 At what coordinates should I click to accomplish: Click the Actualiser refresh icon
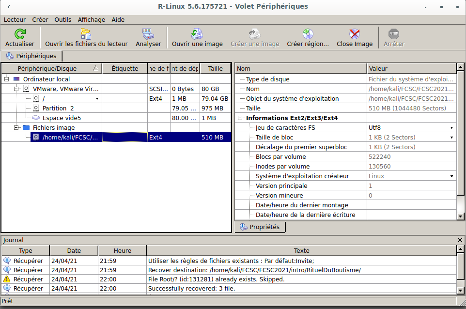tap(20, 34)
